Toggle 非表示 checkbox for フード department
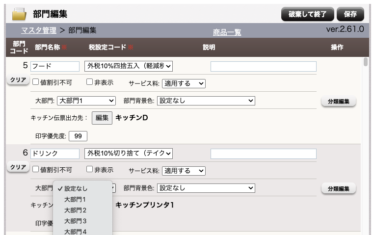Viewport: 374px width, 235px height. (90, 83)
